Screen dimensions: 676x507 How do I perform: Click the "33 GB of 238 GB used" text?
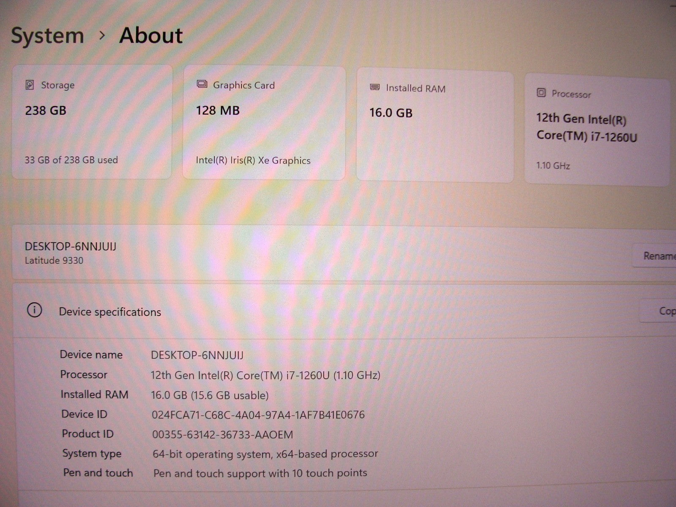pos(71,160)
